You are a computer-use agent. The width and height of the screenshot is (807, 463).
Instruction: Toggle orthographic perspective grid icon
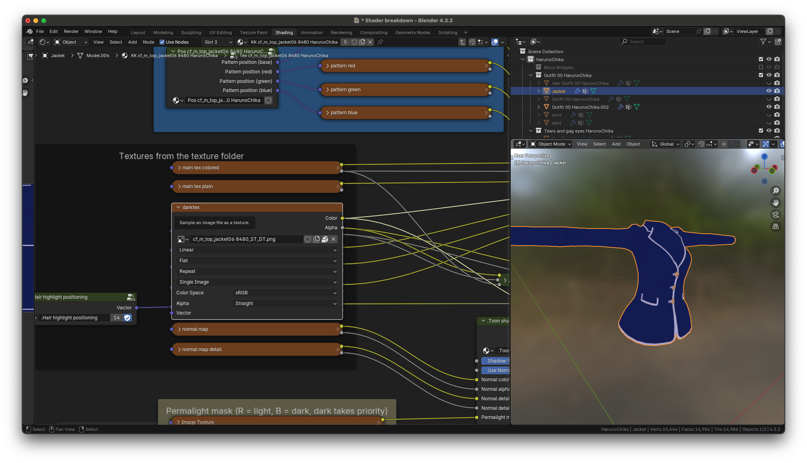[x=775, y=227]
